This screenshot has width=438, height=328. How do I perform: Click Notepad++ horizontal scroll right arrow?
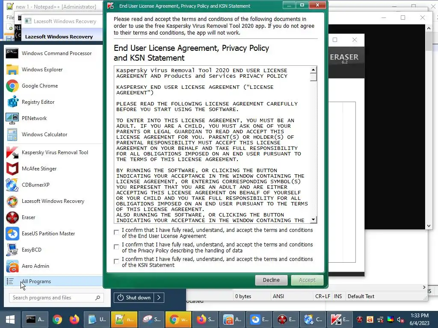coord(424,287)
